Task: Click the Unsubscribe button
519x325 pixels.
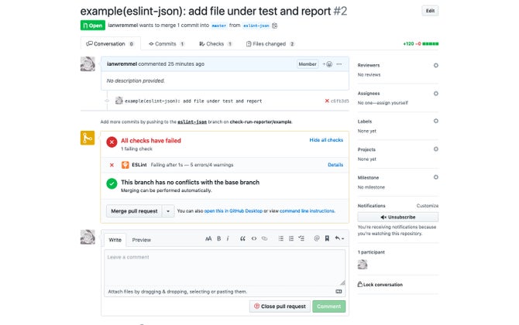Action: 397,217
